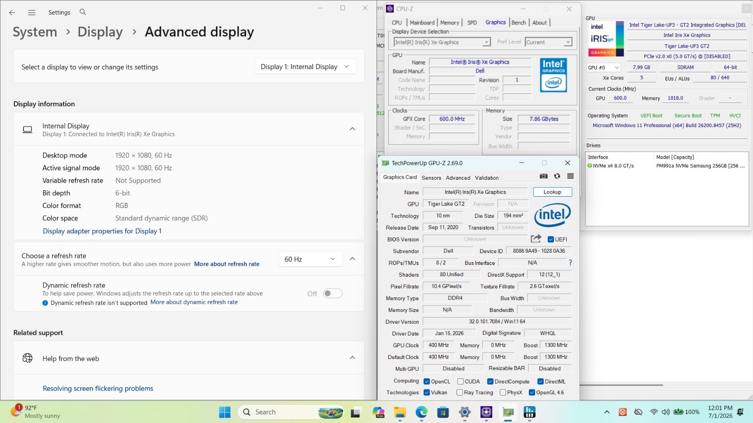Open the CPU-Z Perf Level dropdown
Image resolution: width=753 pixels, height=423 pixels.
point(549,42)
